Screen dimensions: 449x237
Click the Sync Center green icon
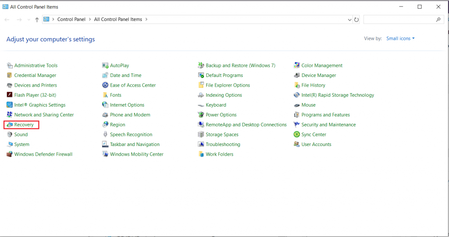pos(297,135)
